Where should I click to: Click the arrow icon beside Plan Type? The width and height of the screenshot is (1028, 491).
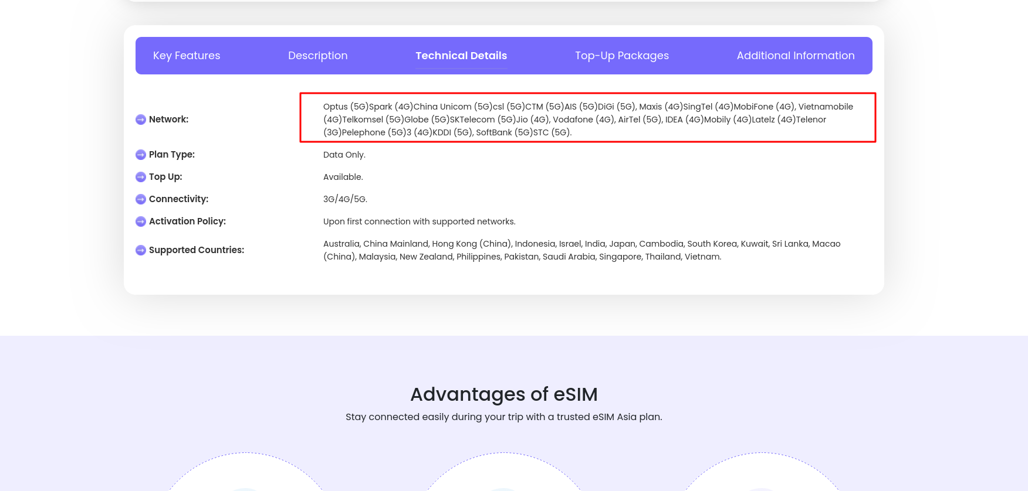tap(141, 155)
